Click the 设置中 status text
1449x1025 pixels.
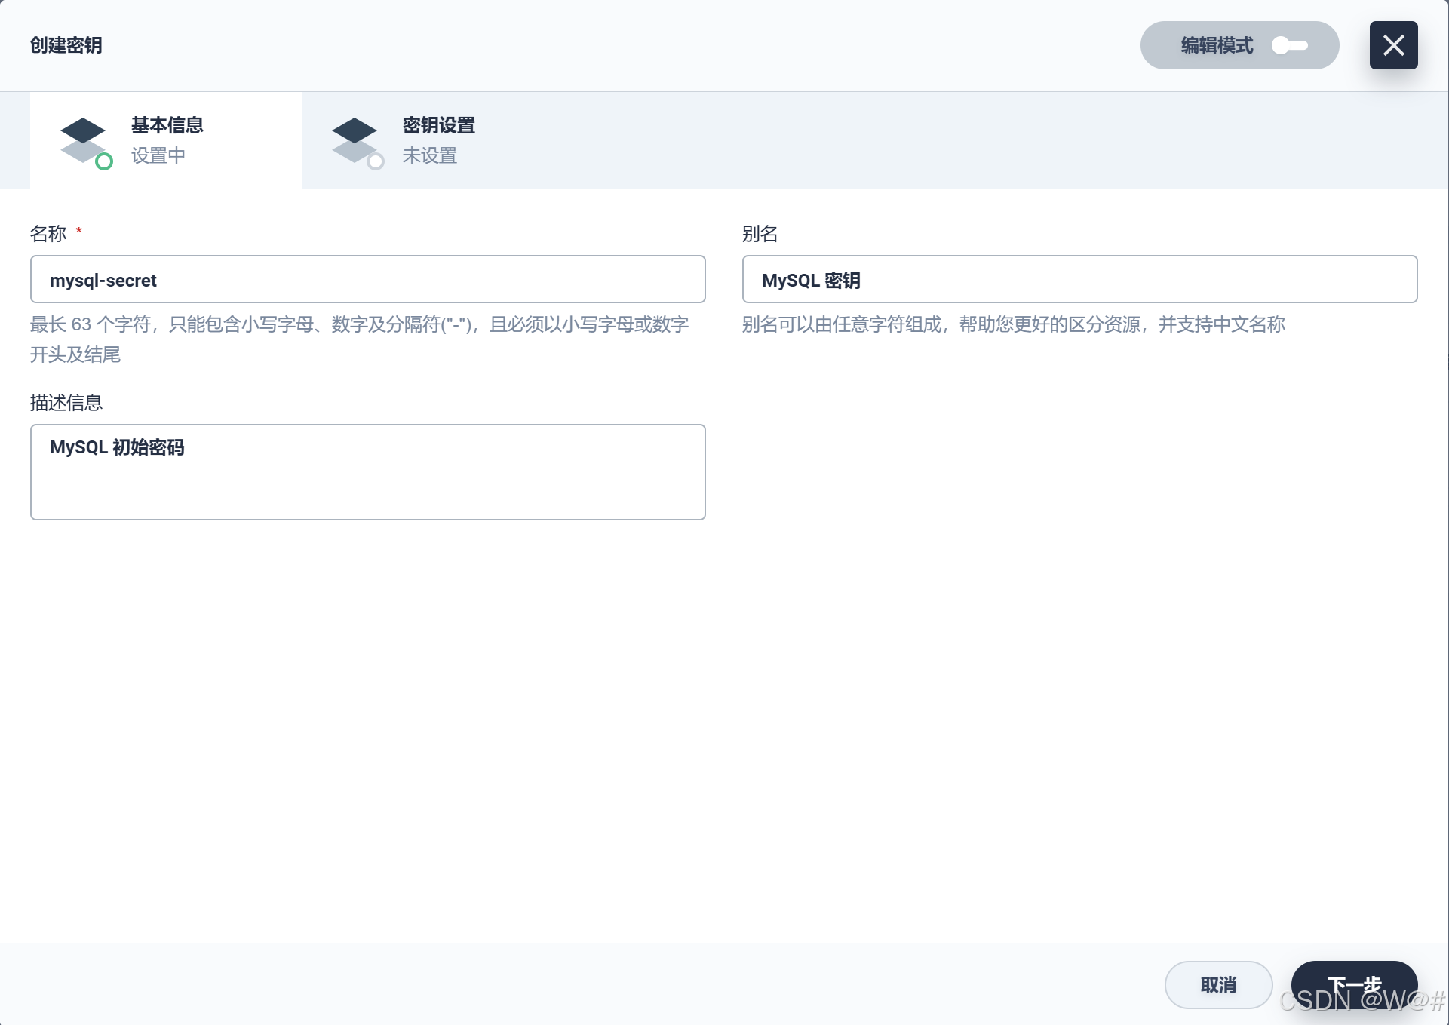tap(158, 155)
